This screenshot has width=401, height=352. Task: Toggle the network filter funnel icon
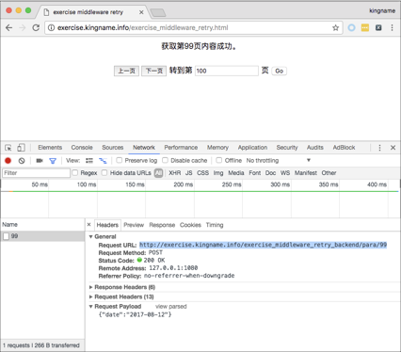click(53, 161)
